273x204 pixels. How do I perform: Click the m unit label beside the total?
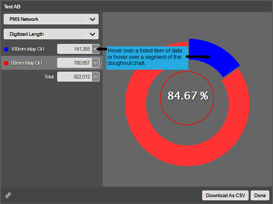(x=96, y=77)
